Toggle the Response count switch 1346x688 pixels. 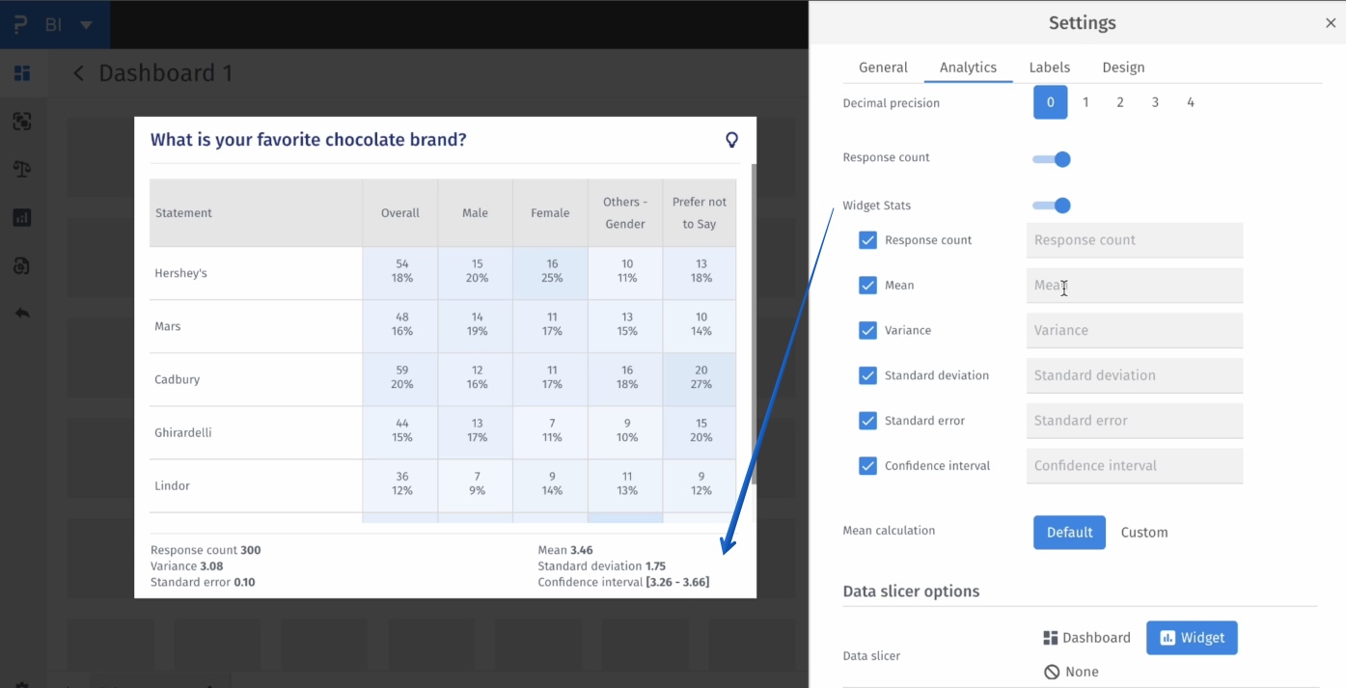click(1052, 159)
